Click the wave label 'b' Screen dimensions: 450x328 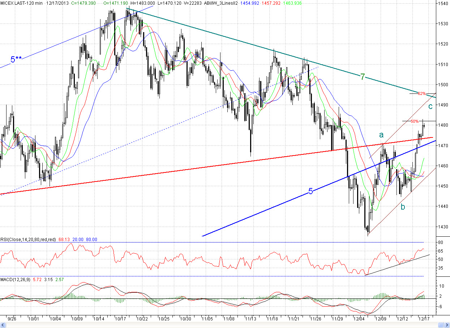(403, 206)
